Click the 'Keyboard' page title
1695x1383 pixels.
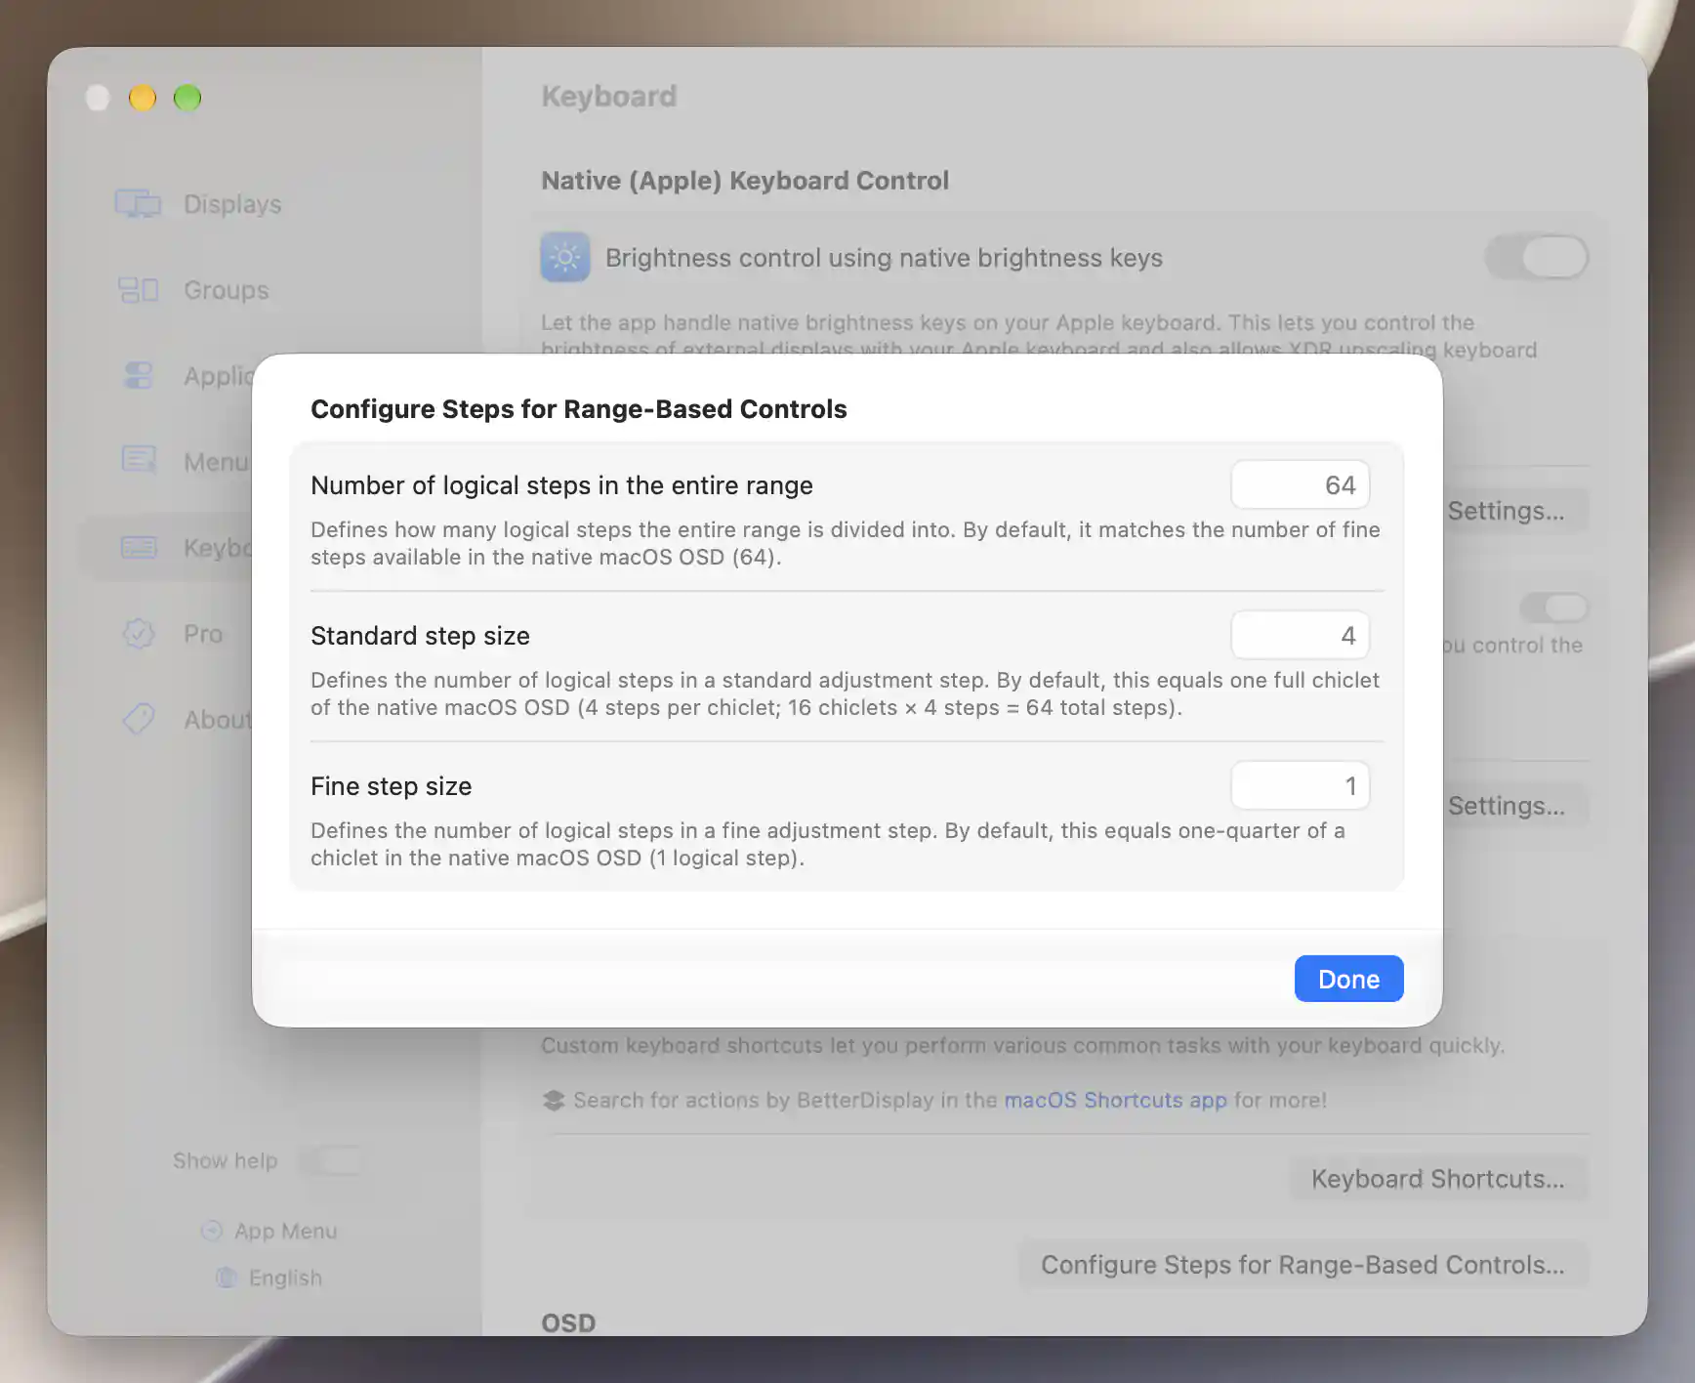pyautogui.click(x=609, y=96)
